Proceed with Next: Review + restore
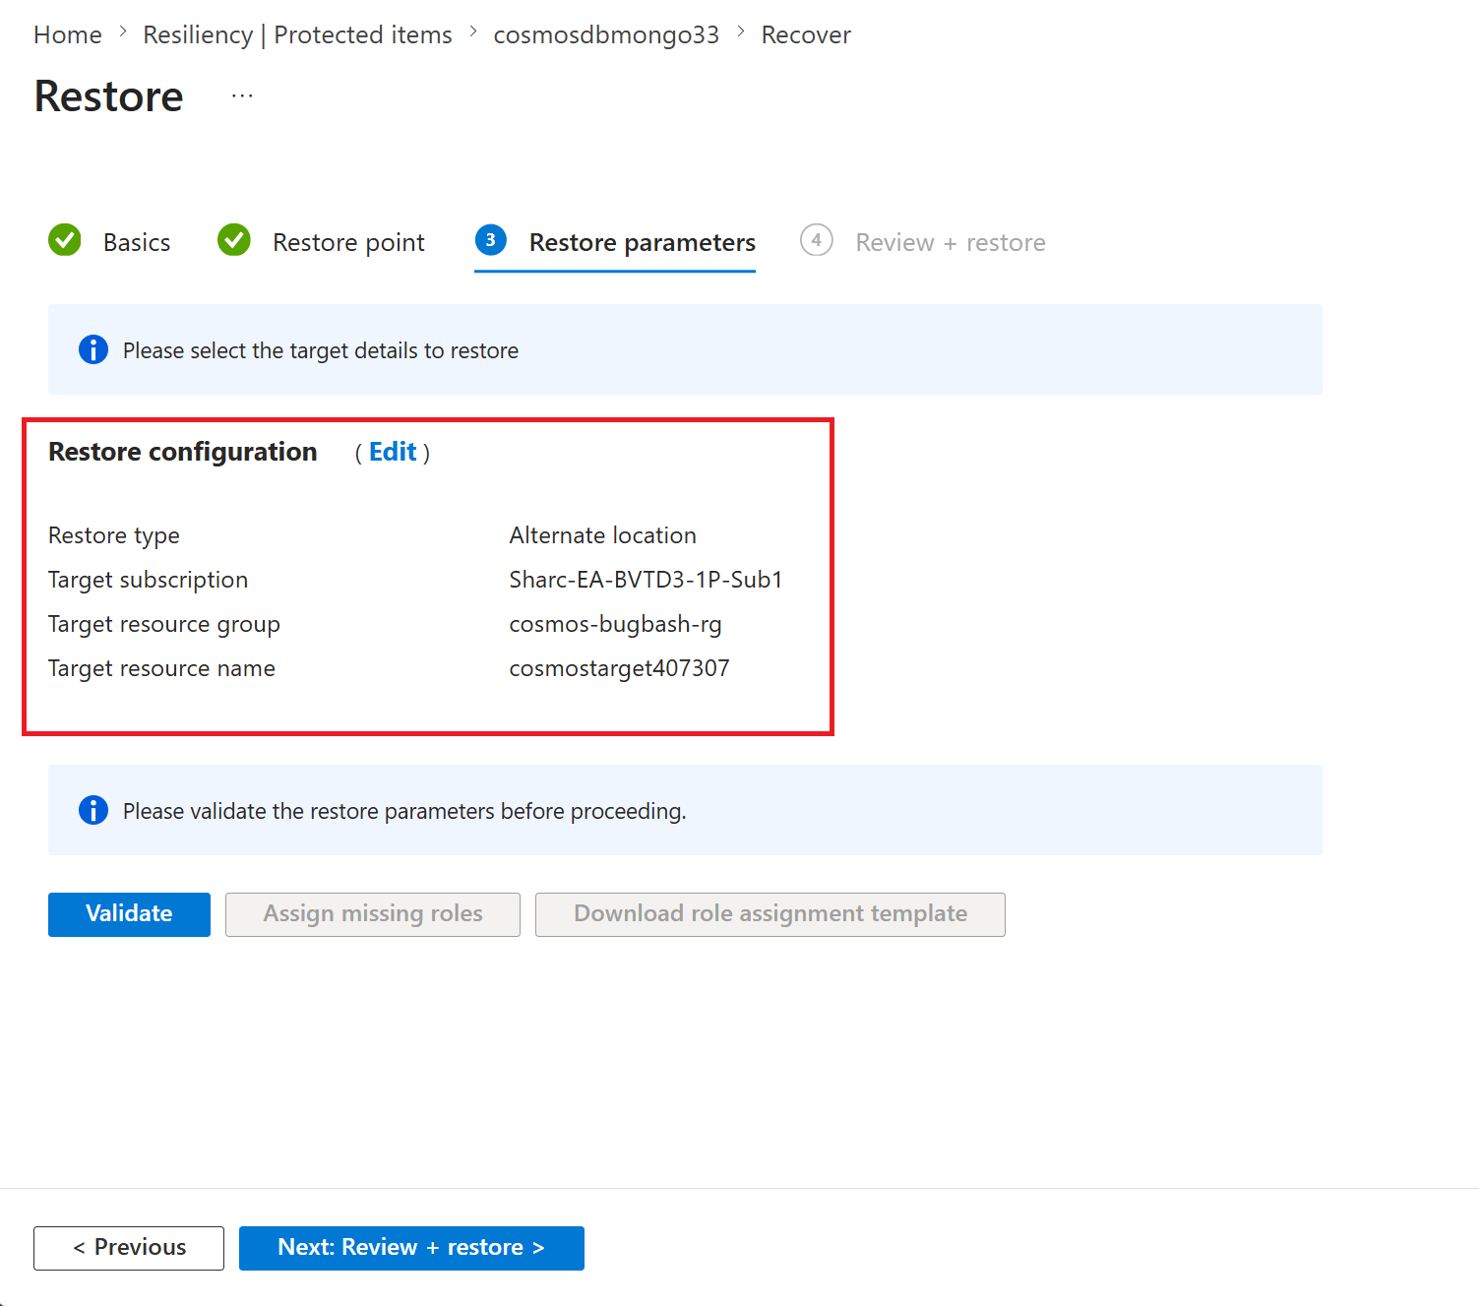 coord(411,1248)
